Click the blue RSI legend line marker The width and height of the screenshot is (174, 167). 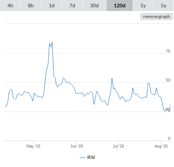coord(83,157)
